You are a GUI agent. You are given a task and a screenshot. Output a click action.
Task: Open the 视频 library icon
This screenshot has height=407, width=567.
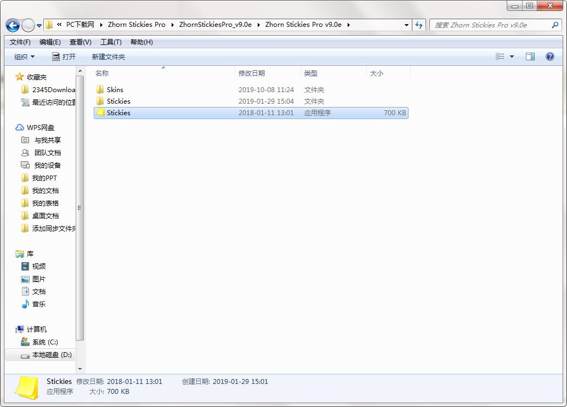(25, 266)
